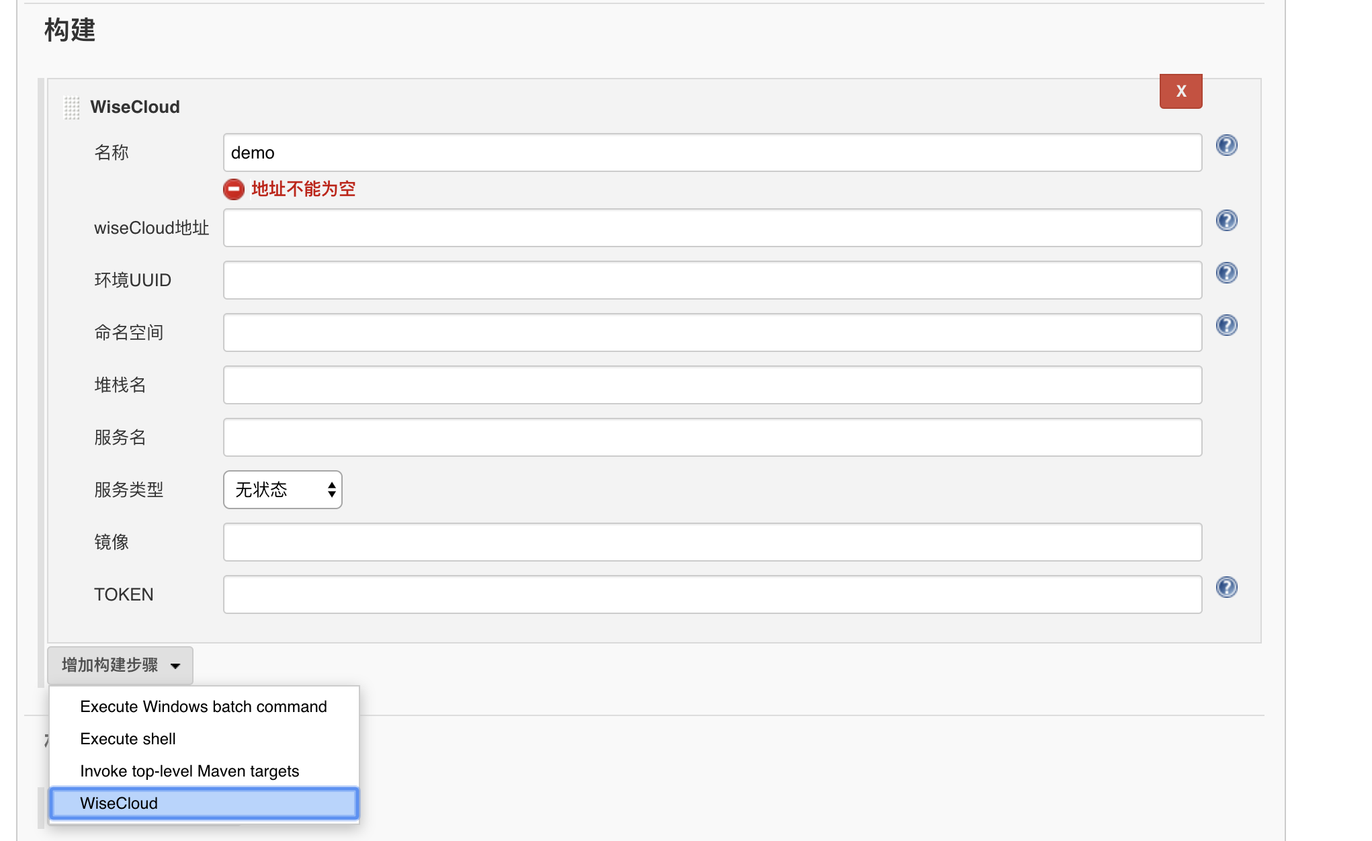Viewport: 1372px width, 841px height.
Task: Select Invoke top-level Maven targets
Action: coord(189,771)
